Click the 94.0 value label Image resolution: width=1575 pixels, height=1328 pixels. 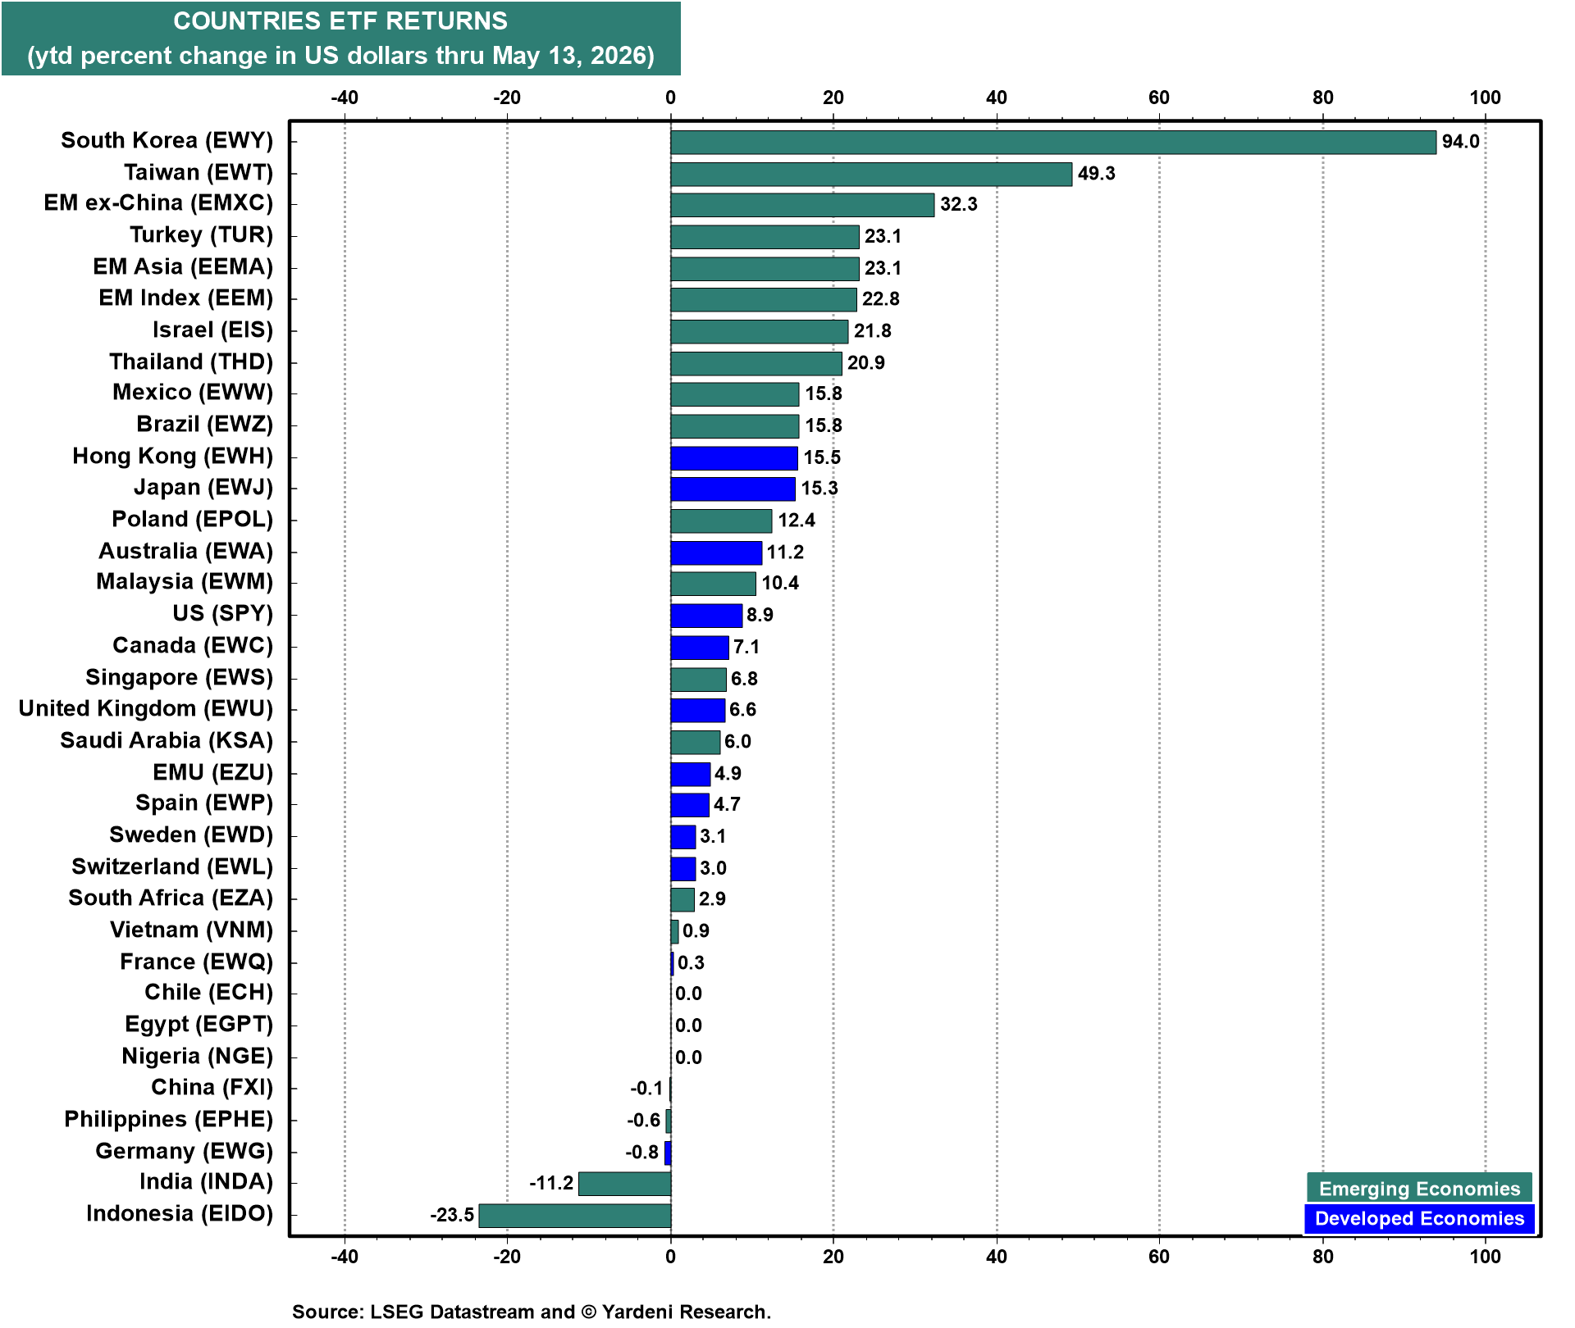coord(1461,141)
